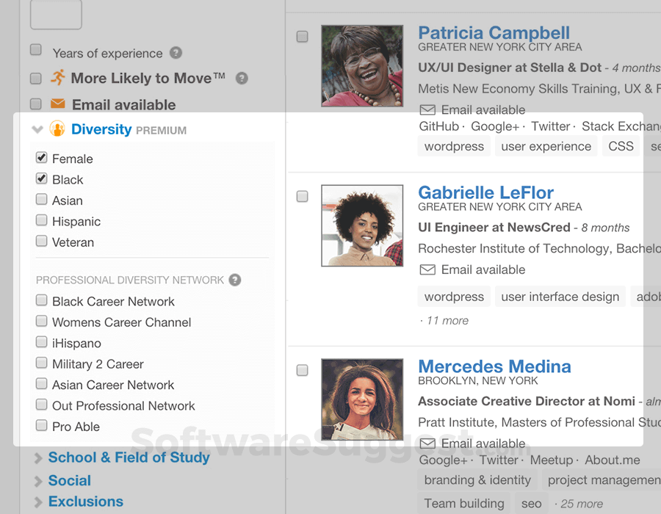Image resolution: width=661 pixels, height=514 pixels.
Task: Select the checkbox beside Patricia Campbell
Action: 302,35
